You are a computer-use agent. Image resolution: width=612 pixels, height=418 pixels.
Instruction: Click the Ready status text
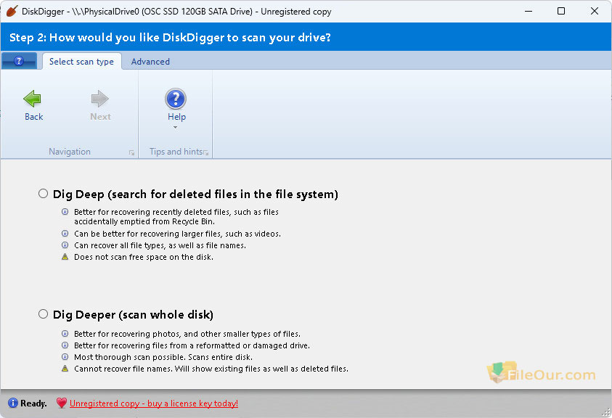click(33, 403)
